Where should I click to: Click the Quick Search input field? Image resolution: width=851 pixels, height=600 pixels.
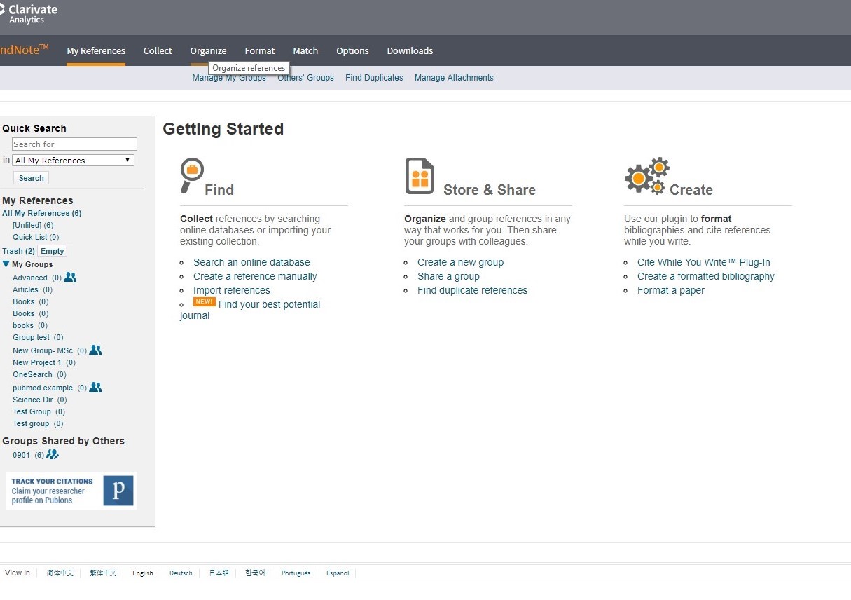(74, 144)
